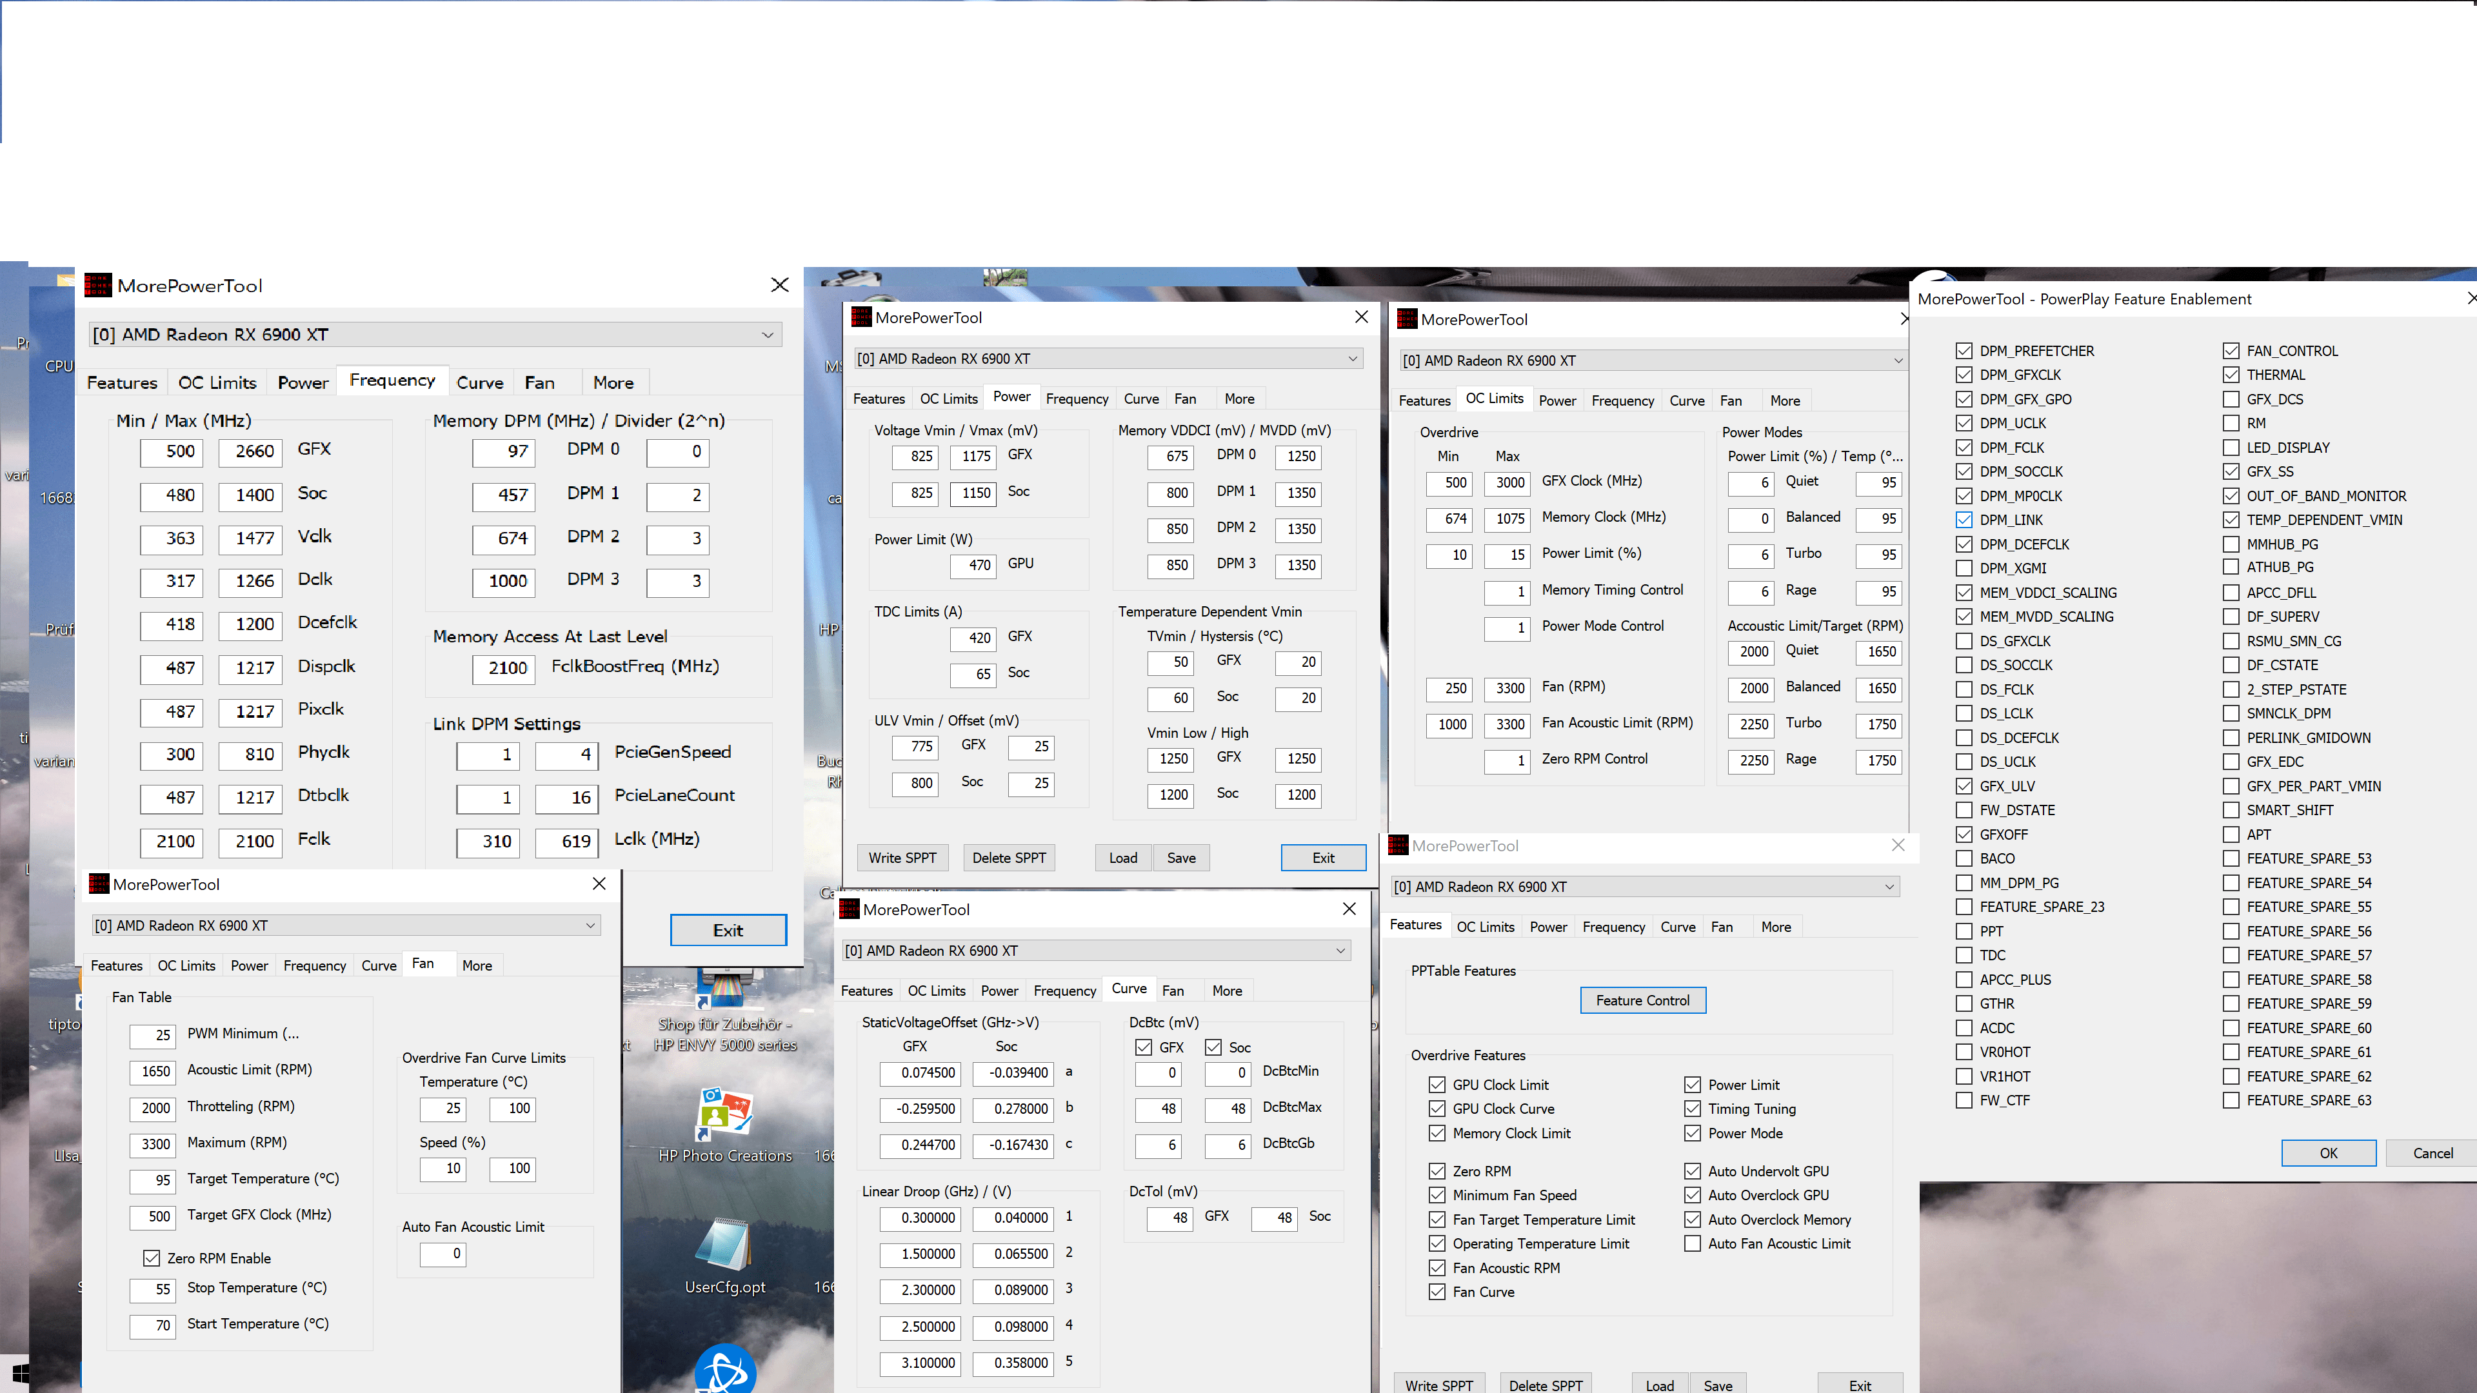
Task: Toggle DPM_PREFETCHER checkbox
Action: tap(1964, 351)
